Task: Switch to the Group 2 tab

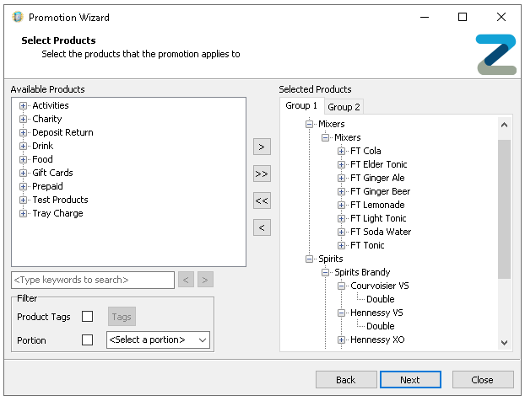Action: [x=344, y=107]
